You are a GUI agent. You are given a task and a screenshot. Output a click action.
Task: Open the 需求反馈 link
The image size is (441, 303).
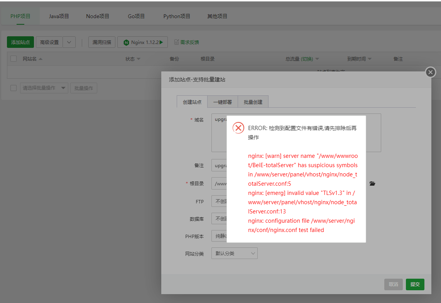pyautogui.click(x=189, y=42)
